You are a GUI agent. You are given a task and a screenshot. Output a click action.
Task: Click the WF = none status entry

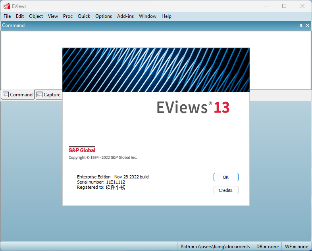(296, 247)
